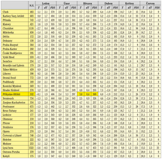The width and height of the screenshot is (162, 159).
Task: Select the Cheb station row label
Action: (5, 12)
